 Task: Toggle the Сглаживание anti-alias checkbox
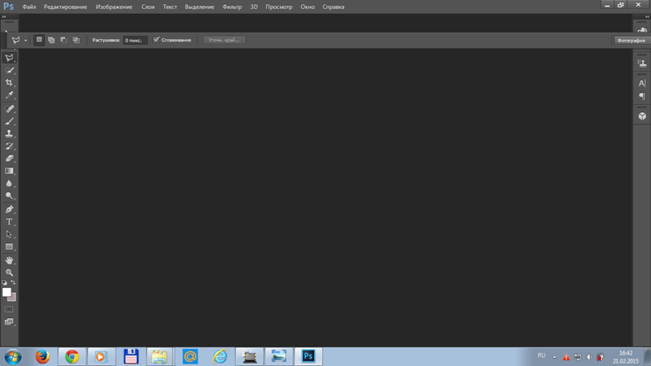156,40
